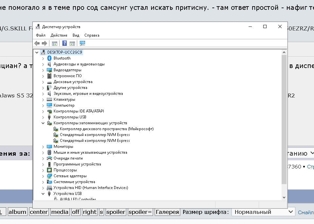Click the Устройства HID icon

tap(49, 188)
